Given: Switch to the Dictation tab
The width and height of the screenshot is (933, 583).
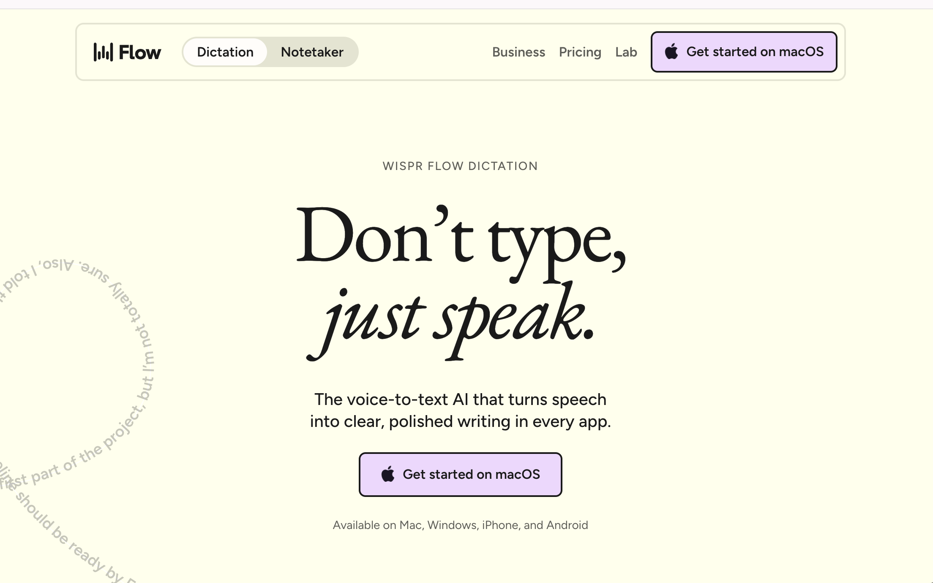Looking at the screenshot, I should pos(225,52).
